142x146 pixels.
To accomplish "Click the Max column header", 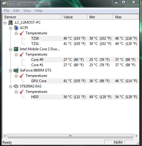I will (x=126, y=17).
